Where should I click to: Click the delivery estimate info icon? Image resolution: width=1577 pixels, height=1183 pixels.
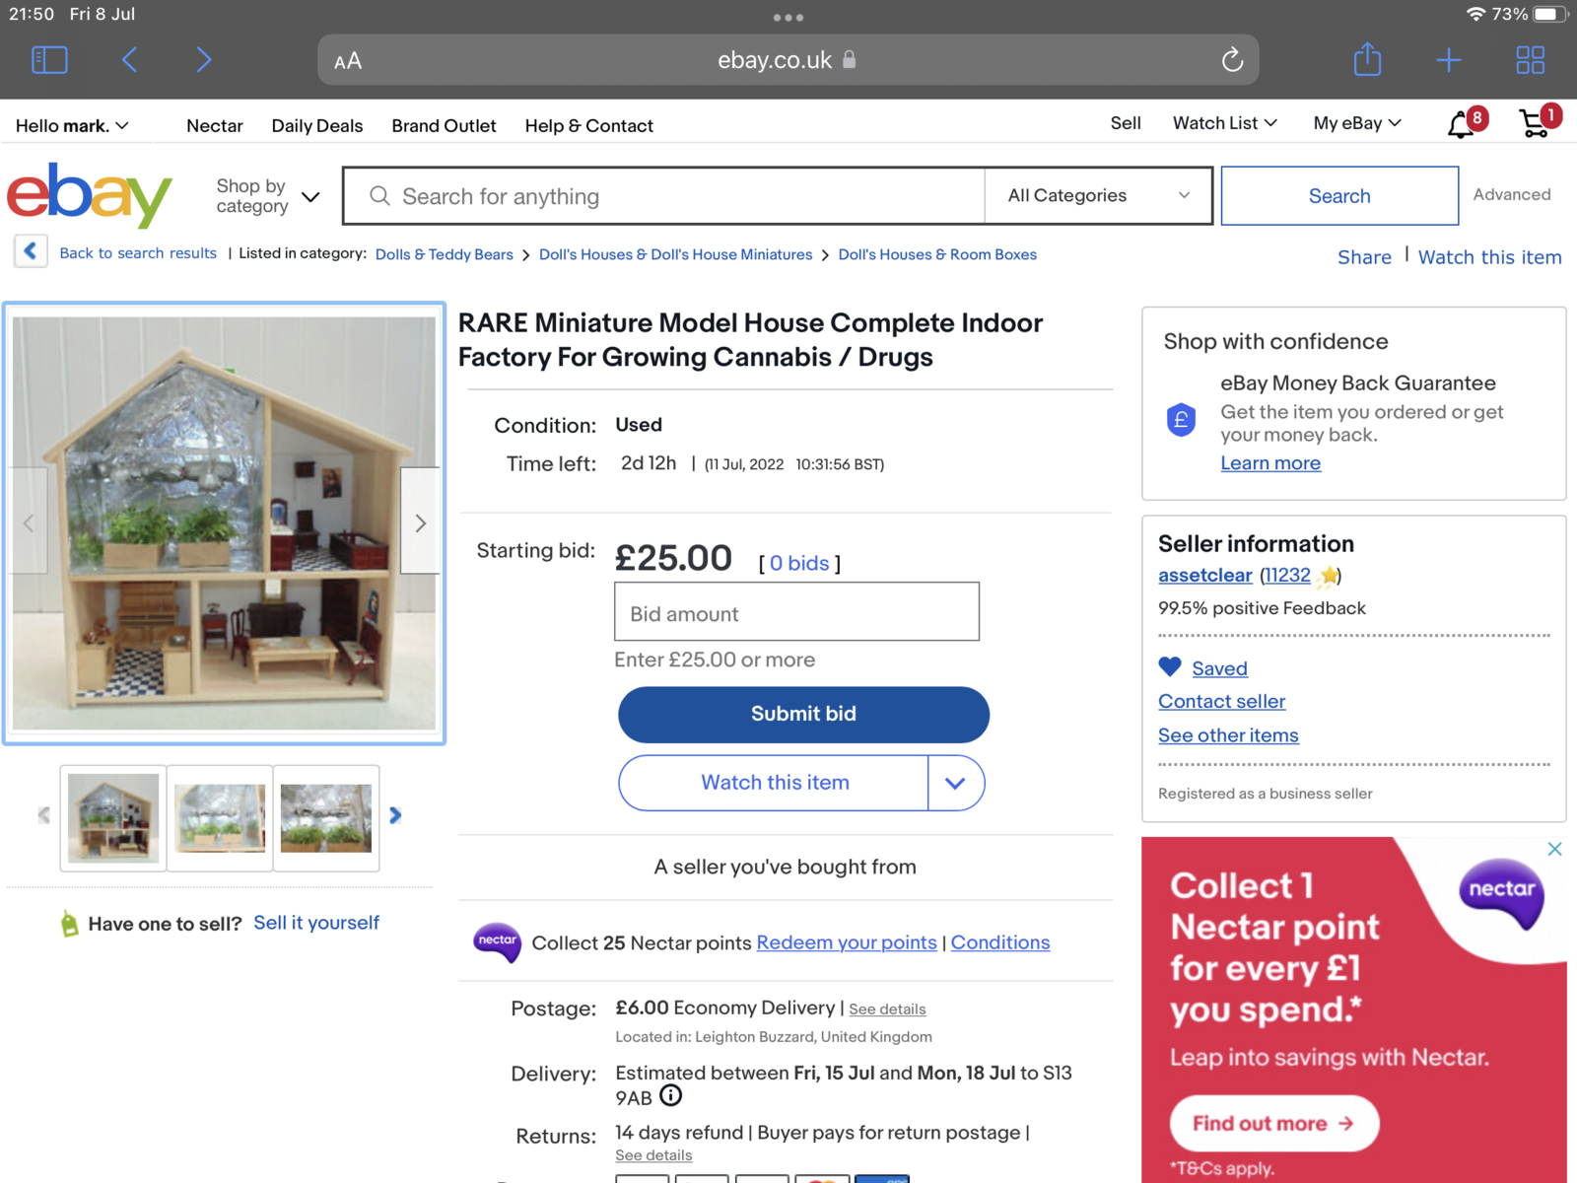[x=670, y=1095]
